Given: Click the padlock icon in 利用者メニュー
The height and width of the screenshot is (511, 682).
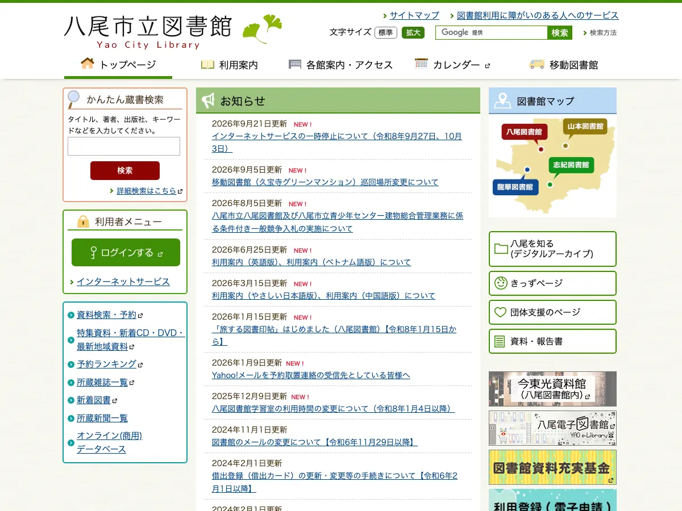Looking at the screenshot, I should point(83,221).
